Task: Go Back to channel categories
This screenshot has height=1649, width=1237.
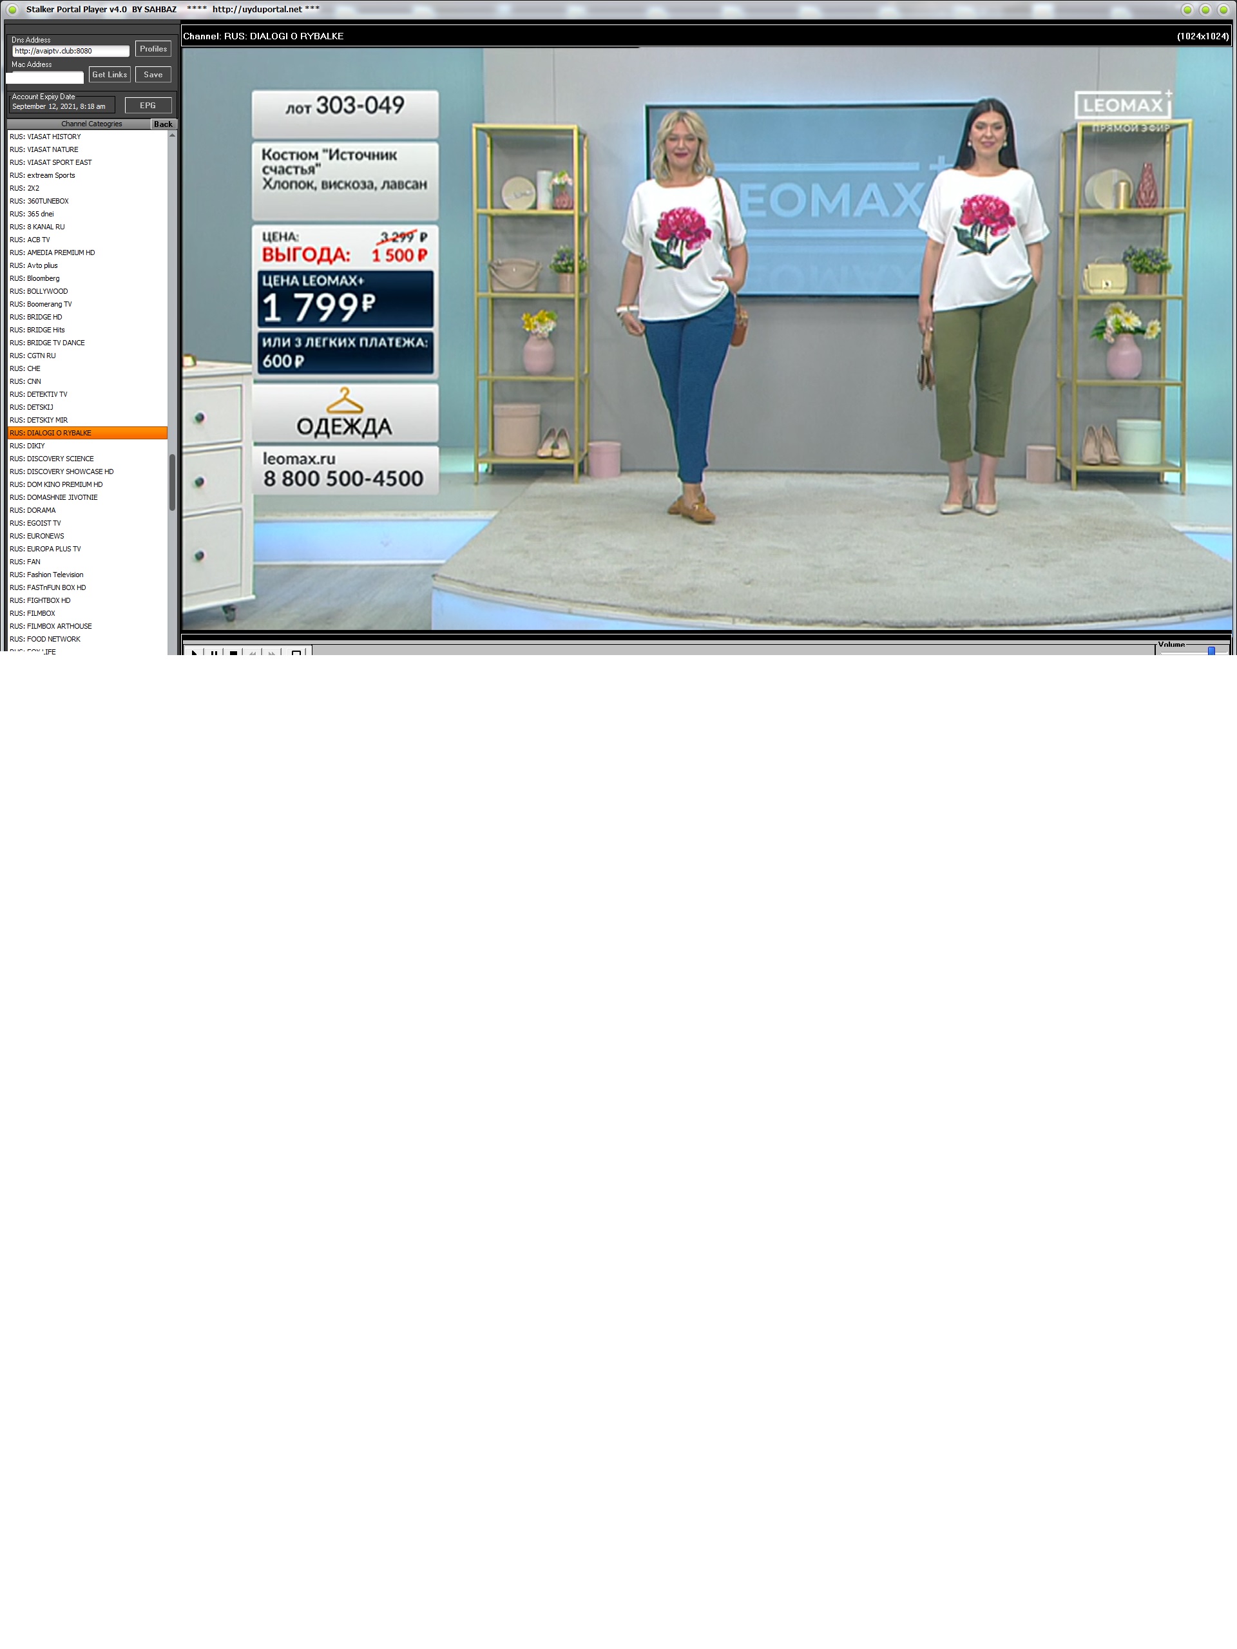Action: [x=163, y=124]
